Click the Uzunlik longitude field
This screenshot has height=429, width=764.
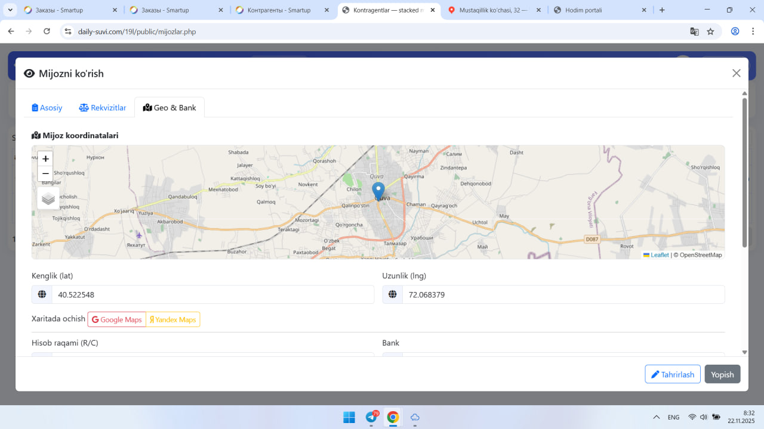click(562, 294)
